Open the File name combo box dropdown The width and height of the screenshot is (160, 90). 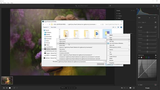(103, 61)
